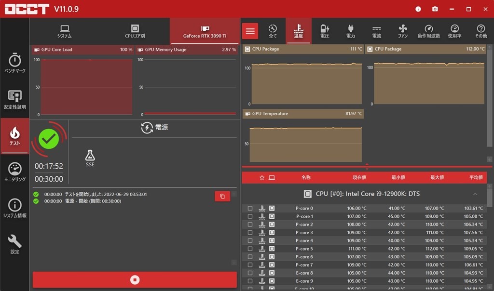
Task: Open the 設定 settings wrench icon
Action: click(15, 244)
